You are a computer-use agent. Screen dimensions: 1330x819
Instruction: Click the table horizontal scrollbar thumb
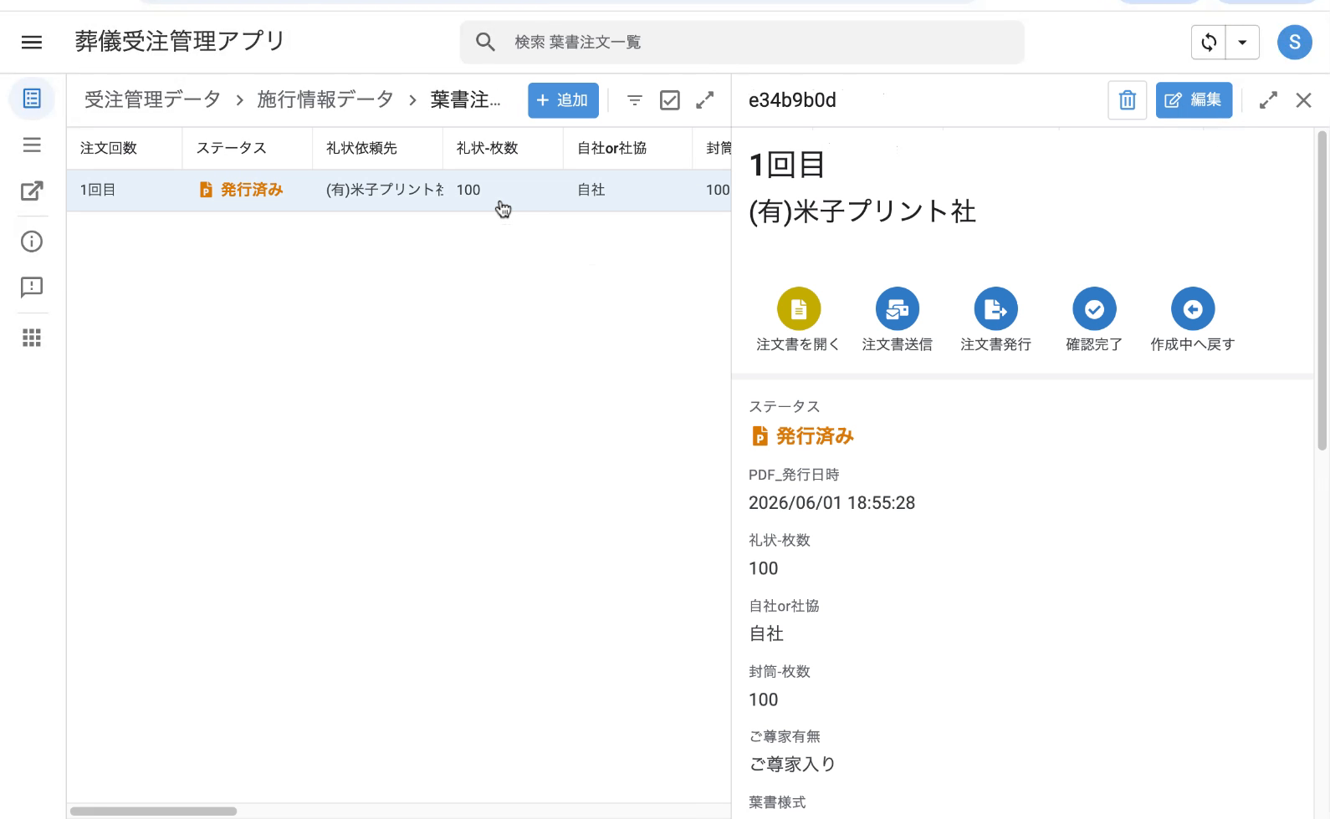154,811
